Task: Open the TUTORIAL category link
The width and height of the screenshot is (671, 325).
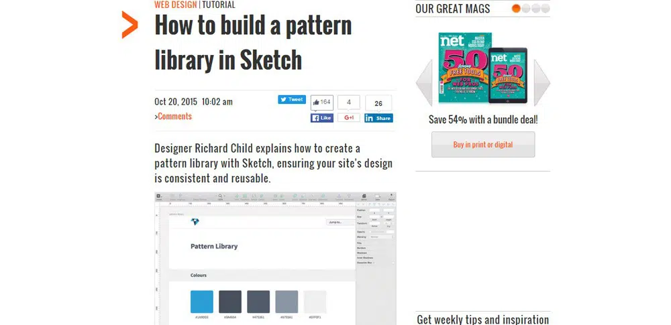Action: pos(218,5)
